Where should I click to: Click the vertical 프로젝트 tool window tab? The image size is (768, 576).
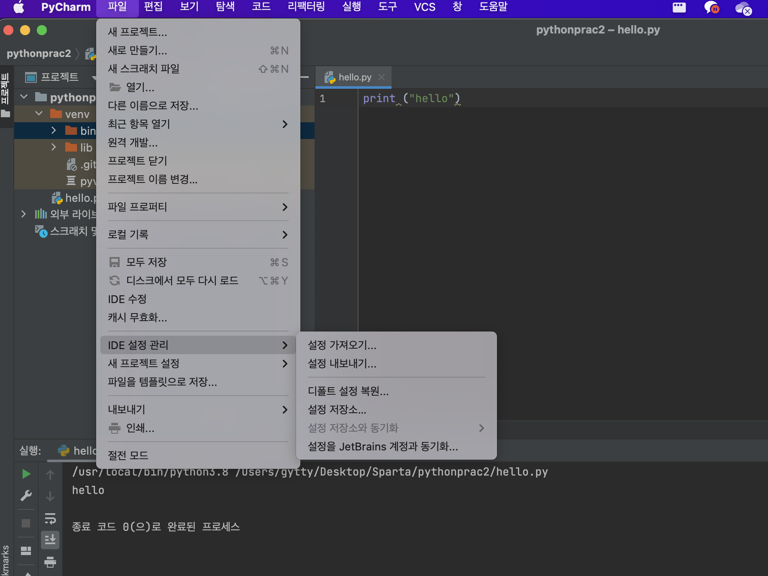(5, 89)
